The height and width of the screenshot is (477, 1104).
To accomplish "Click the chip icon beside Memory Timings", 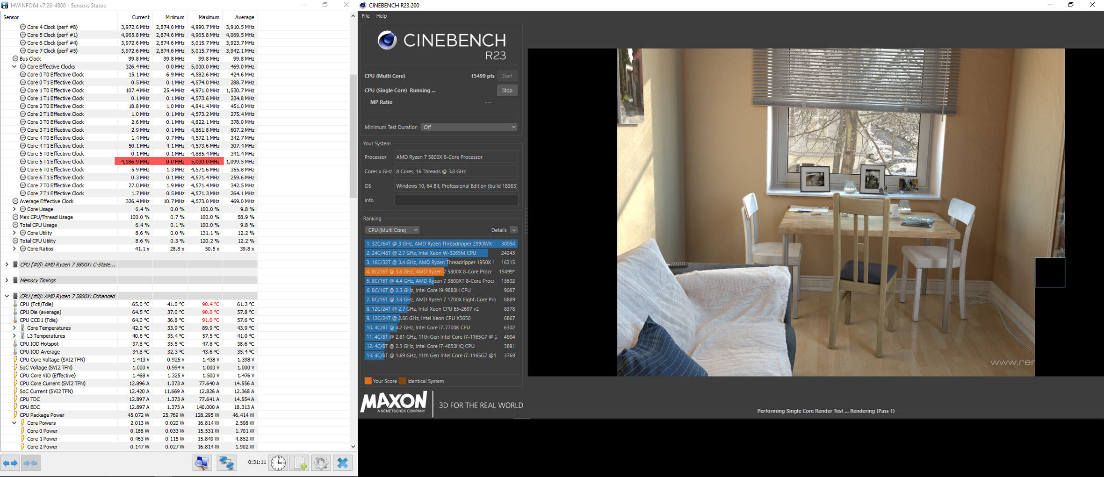I will (x=15, y=280).
